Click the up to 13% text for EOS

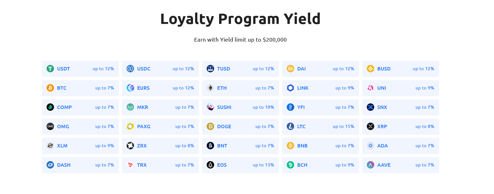[x=263, y=165]
